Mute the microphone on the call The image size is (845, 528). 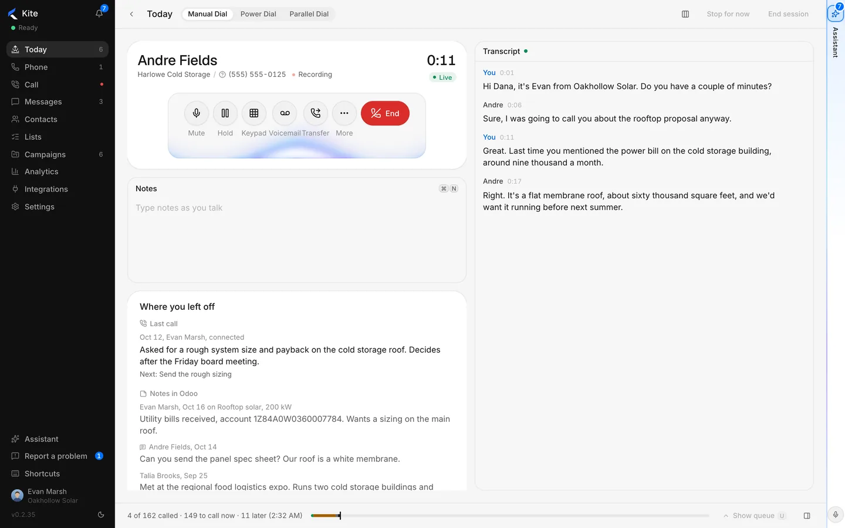point(197,113)
